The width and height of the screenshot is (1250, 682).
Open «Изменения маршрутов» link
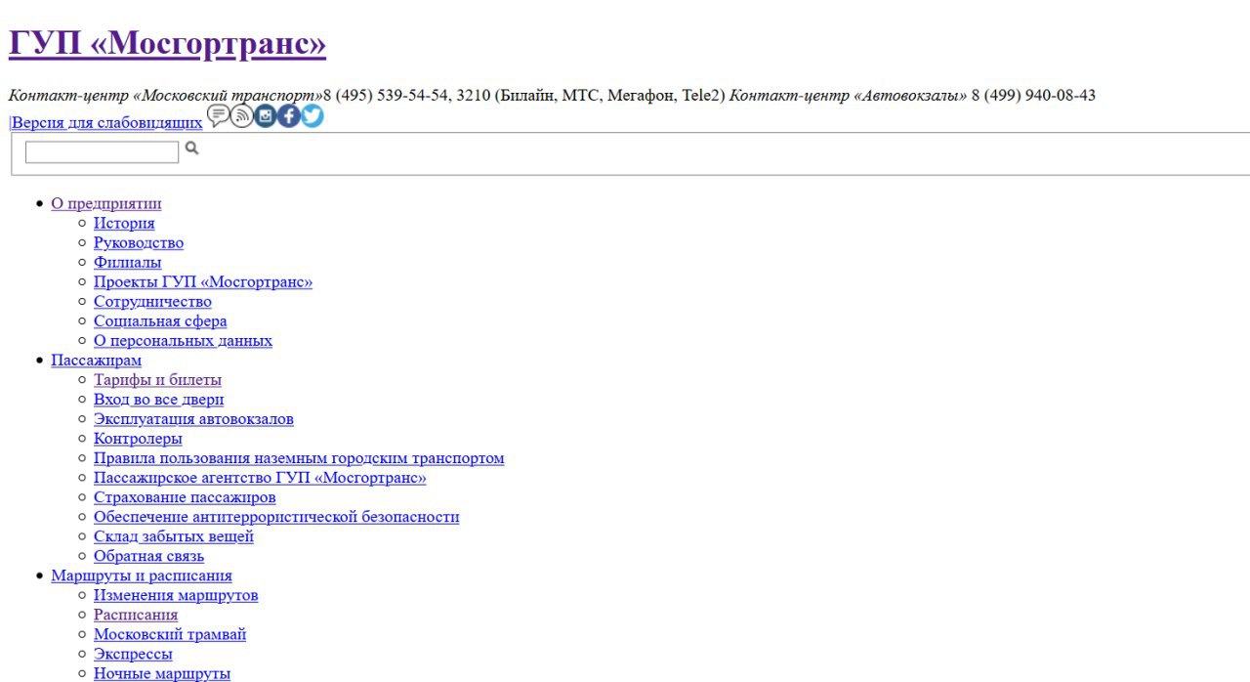click(x=176, y=594)
